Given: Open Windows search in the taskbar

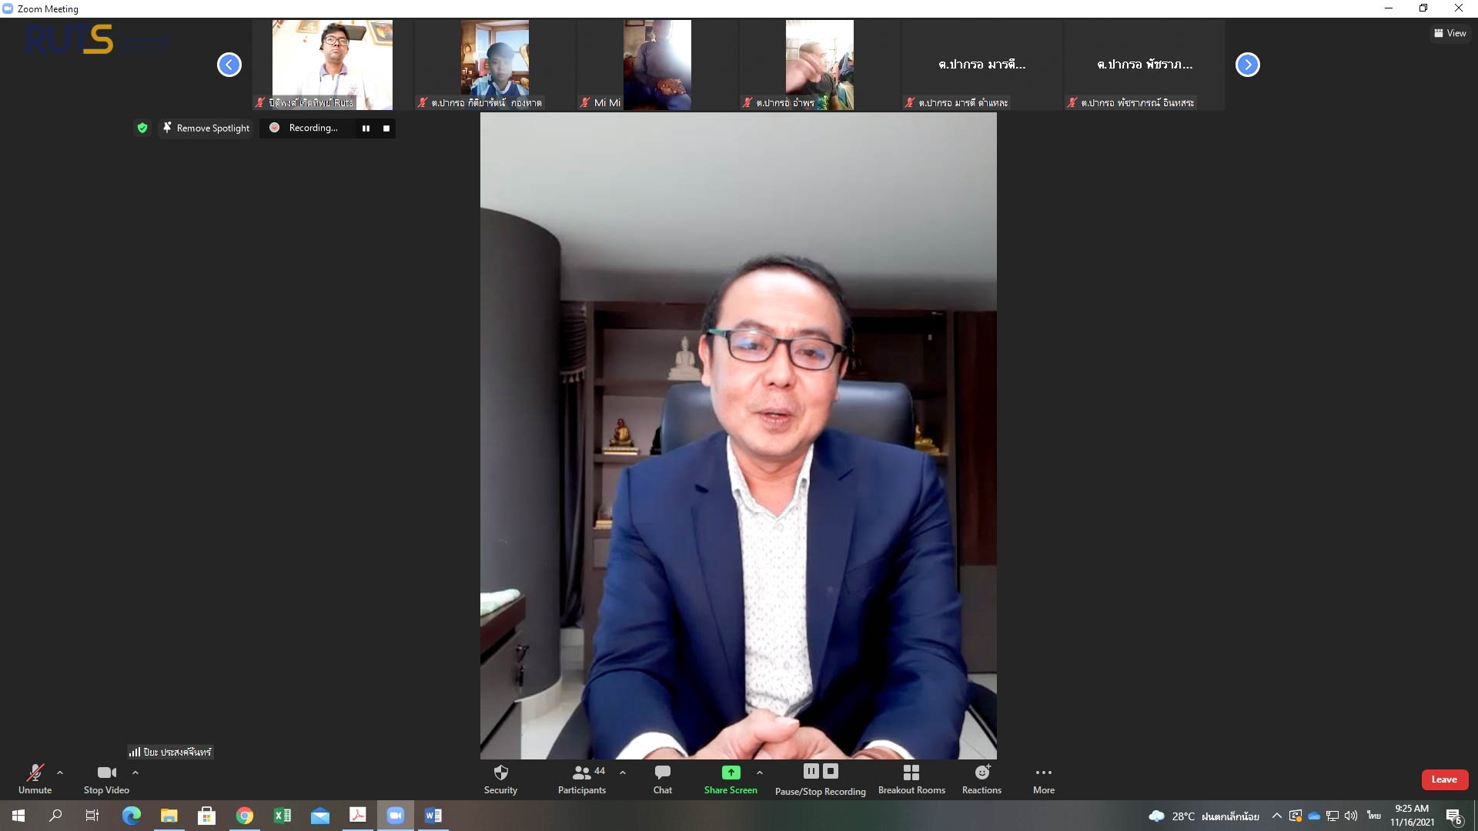Looking at the screenshot, I should pyautogui.click(x=55, y=816).
